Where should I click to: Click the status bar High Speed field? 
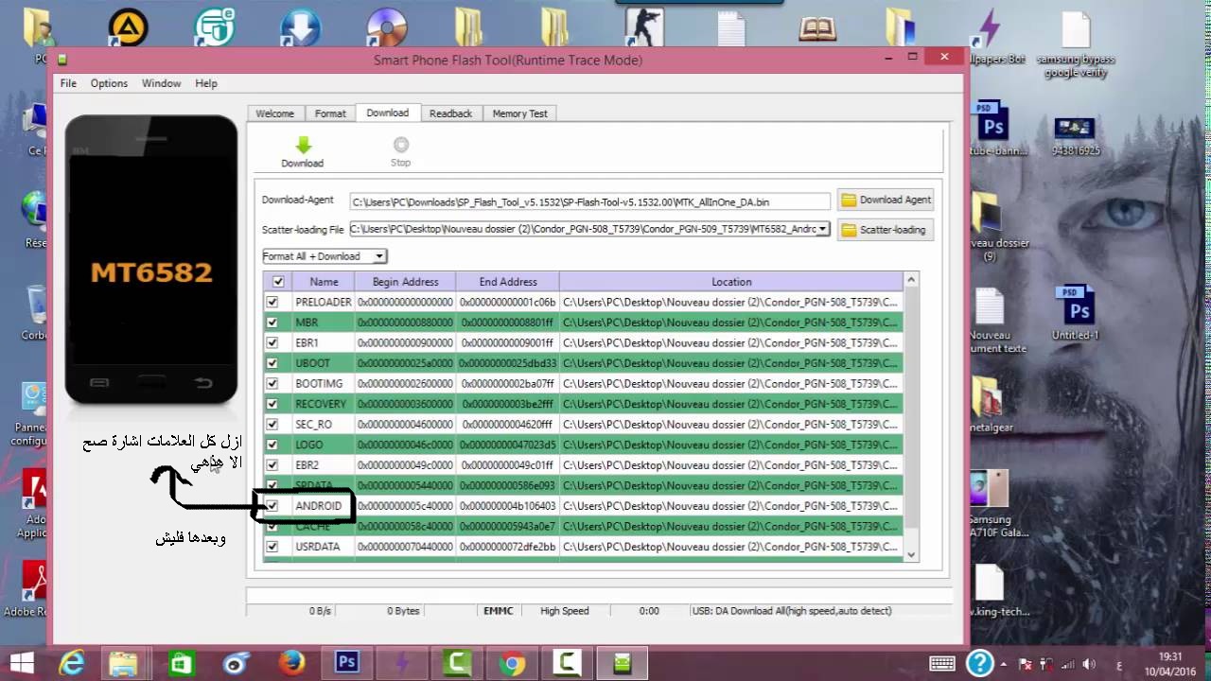point(565,611)
